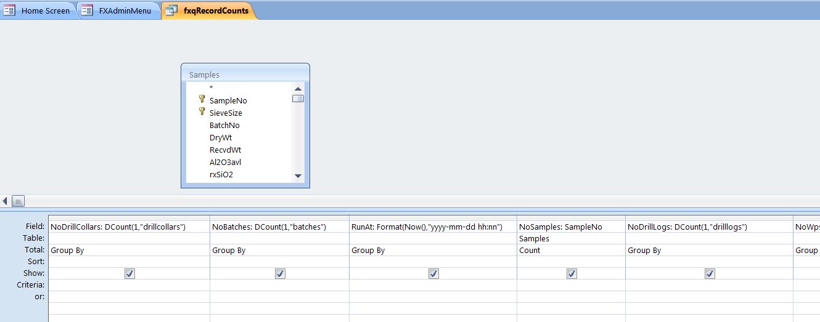Uncheck Show for RunAt column
The width and height of the screenshot is (820, 322).
tap(433, 273)
